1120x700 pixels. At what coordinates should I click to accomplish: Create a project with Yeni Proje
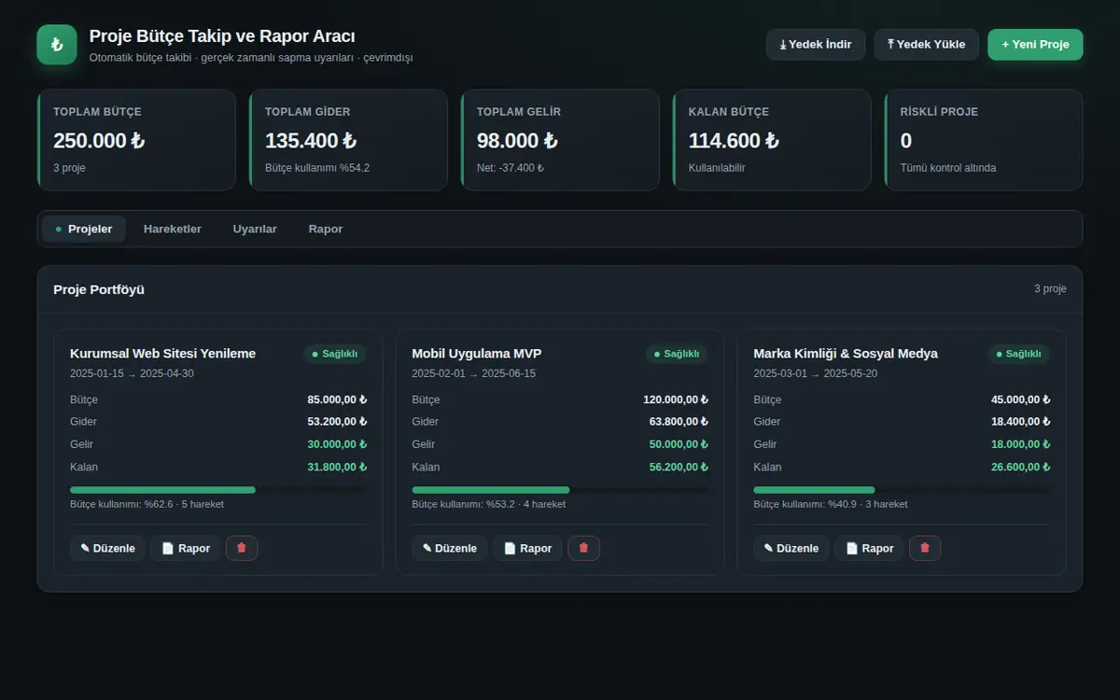coord(1035,44)
